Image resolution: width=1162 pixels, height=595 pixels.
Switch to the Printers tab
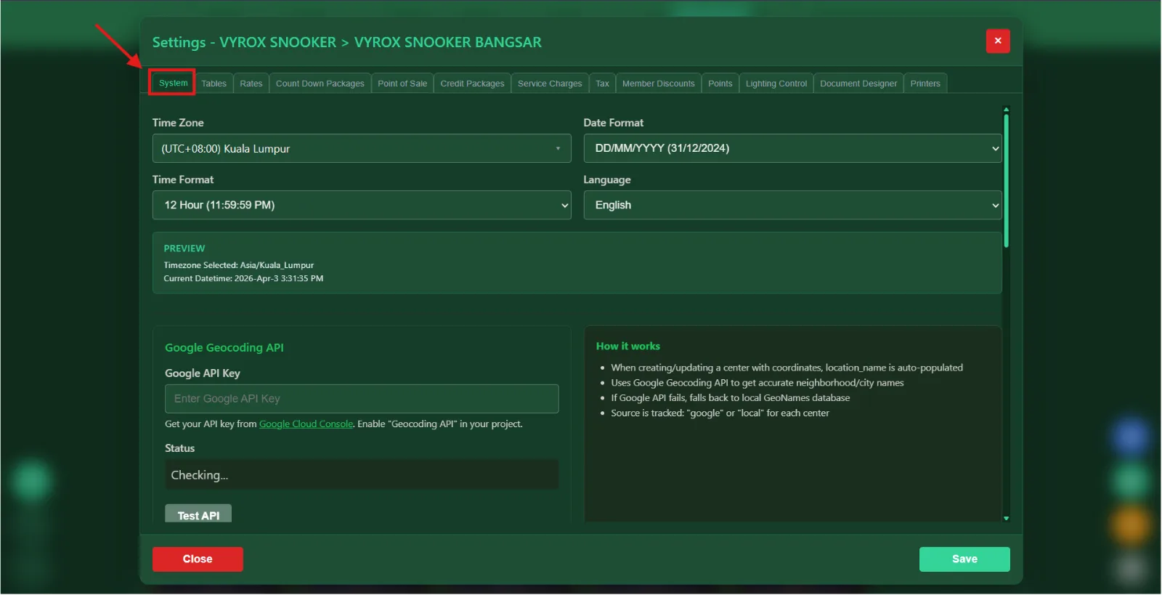coord(925,84)
